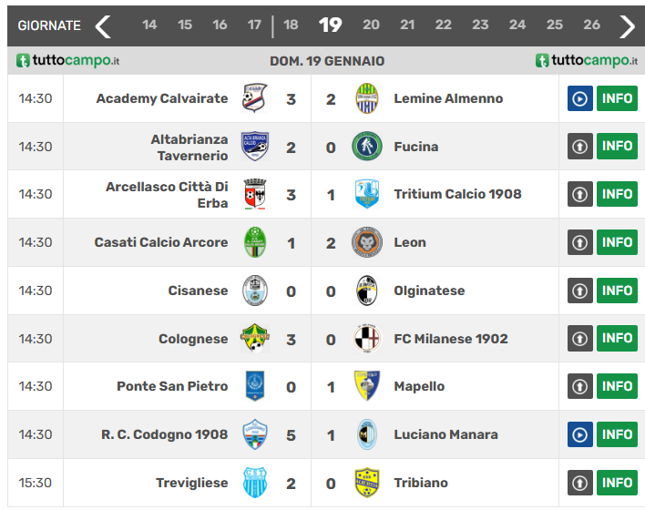The width and height of the screenshot is (645, 510).
Task: Play the Academy Calvairate match video
Action: (579, 98)
